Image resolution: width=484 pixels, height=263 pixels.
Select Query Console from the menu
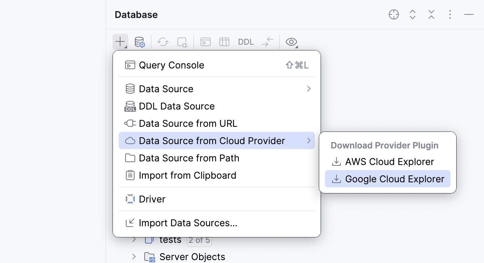[x=172, y=65]
